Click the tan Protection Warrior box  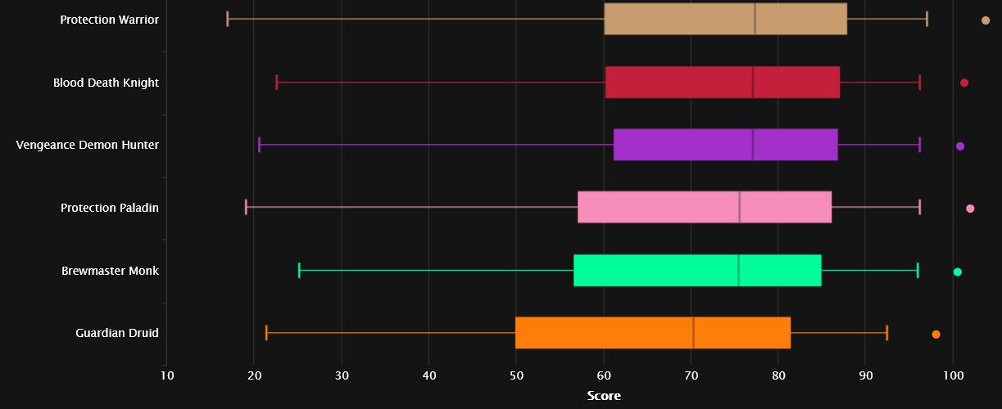click(725, 20)
